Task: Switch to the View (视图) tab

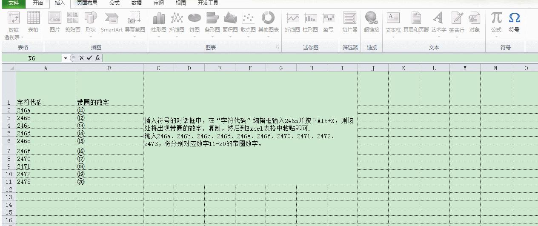Action: [181, 3]
